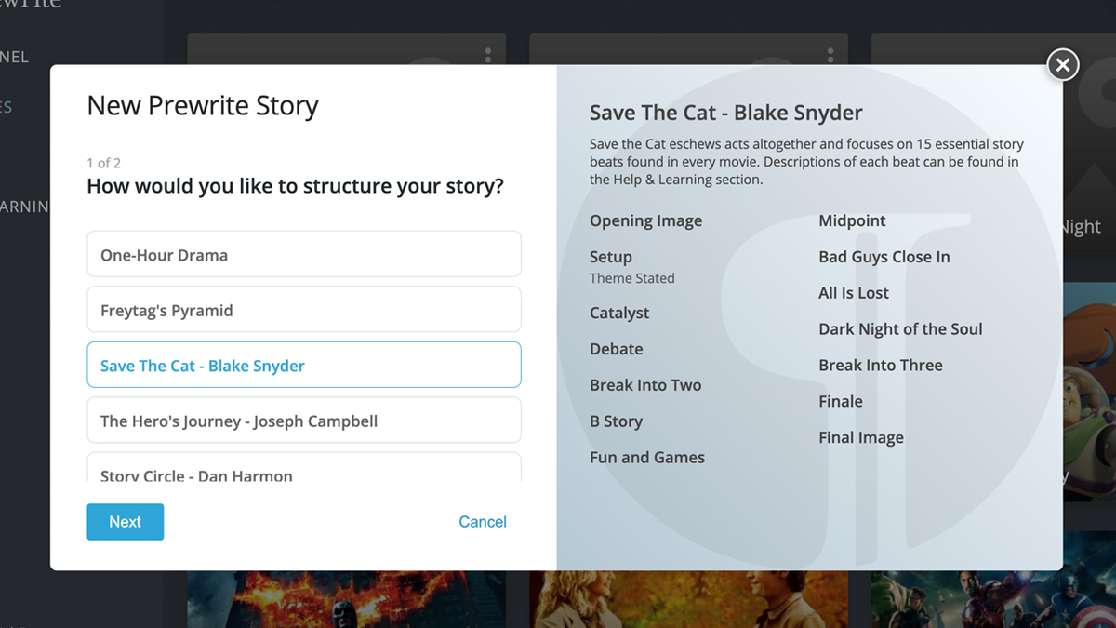
Task: Click the Save The Cat description heading
Action: tap(726, 114)
